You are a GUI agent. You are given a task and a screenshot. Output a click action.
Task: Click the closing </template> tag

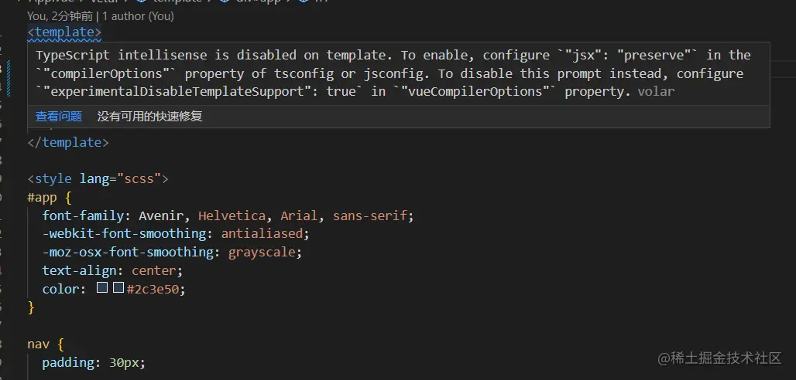click(x=68, y=142)
